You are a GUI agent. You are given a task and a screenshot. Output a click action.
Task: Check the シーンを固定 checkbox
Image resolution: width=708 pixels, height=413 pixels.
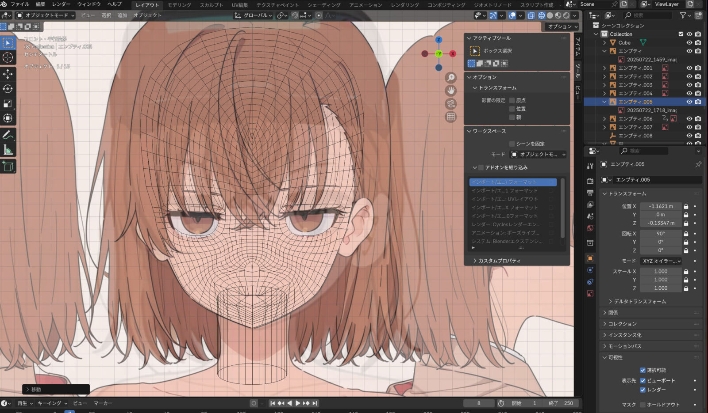[512, 144]
